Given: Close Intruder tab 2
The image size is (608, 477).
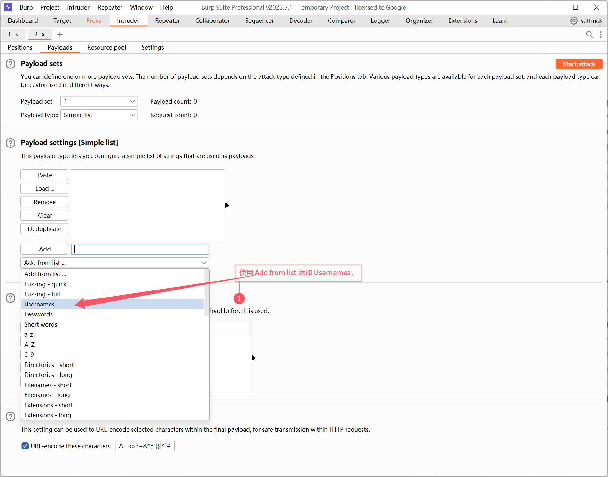Looking at the screenshot, I should point(43,35).
